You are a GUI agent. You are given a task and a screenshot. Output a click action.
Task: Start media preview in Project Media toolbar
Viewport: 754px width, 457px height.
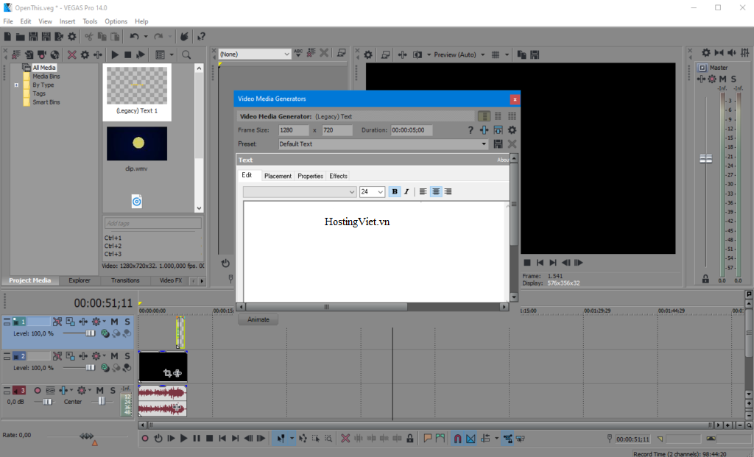pos(115,54)
